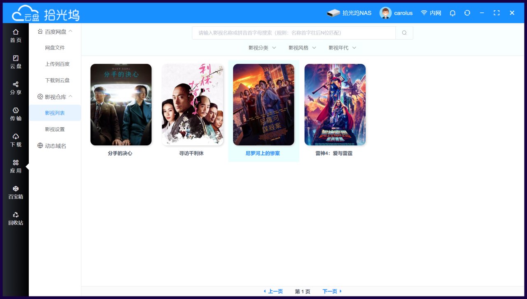Screen dimensions: 527x299
Task: Click the 雷神4：爱与雷霆 title link
Action: coord(334,153)
